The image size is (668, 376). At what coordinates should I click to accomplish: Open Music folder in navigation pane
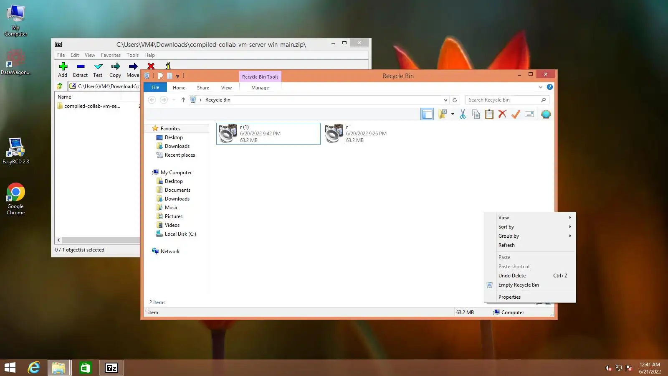click(172, 208)
